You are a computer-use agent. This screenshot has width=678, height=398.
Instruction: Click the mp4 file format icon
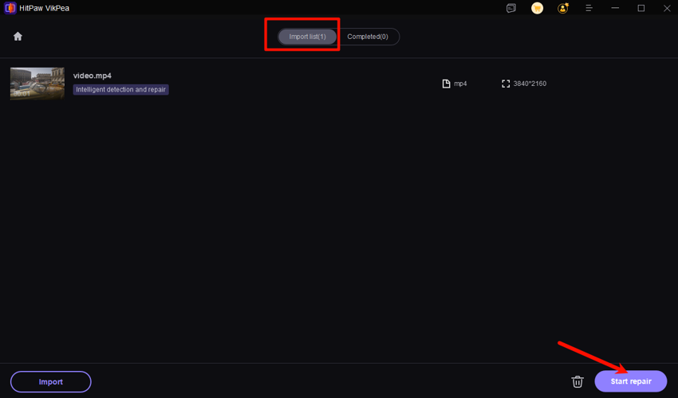click(447, 84)
